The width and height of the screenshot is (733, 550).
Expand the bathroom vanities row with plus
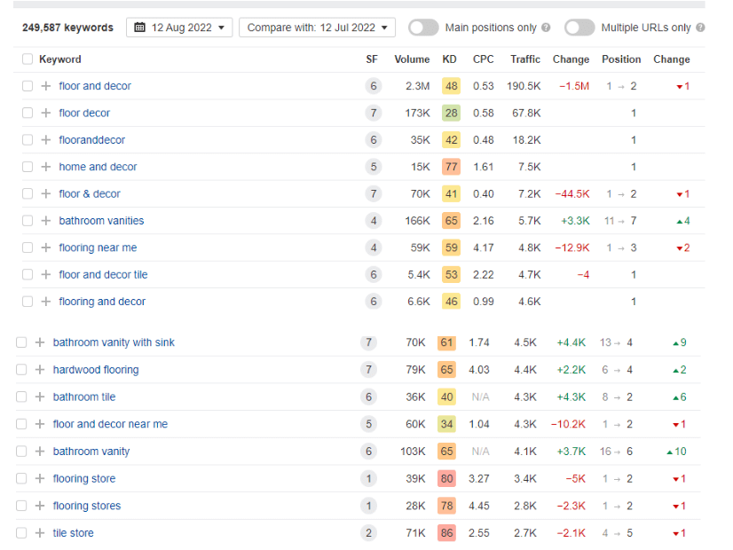(x=46, y=221)
